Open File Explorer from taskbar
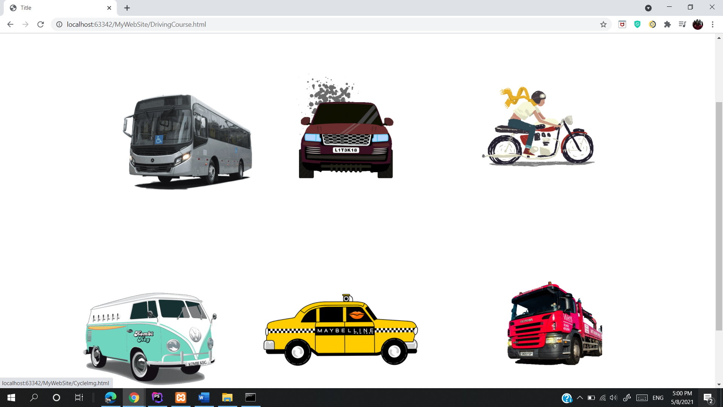This screenshot has width=723, height=407. pos(227,398)
